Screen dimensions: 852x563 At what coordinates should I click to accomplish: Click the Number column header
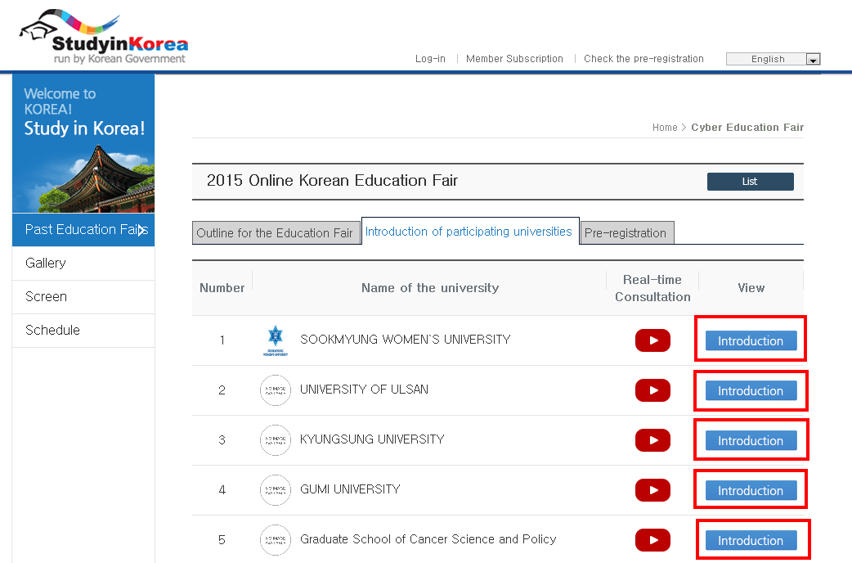222,288
